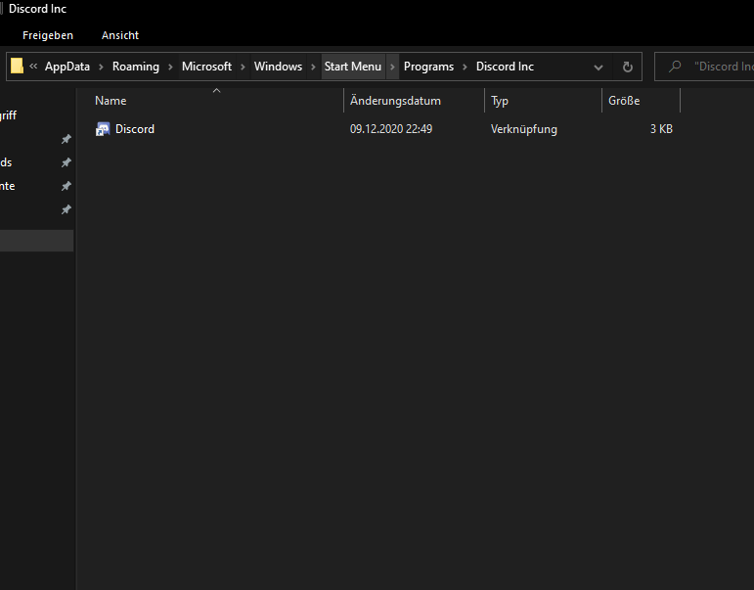Viewport: 754px width, 590px height.
Task: Sort by the Typ column header
Action: tap(500, 101)
